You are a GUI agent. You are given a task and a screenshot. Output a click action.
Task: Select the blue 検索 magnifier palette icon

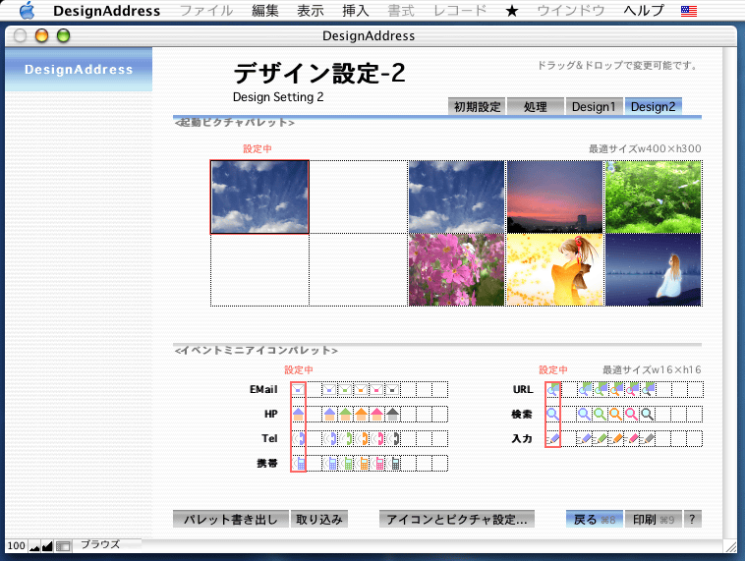585,415
